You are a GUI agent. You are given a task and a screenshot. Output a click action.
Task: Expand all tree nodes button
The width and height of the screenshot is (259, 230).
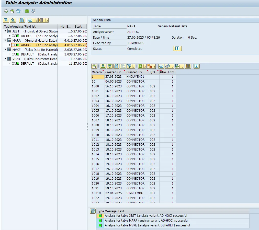(x=6, y=20)
